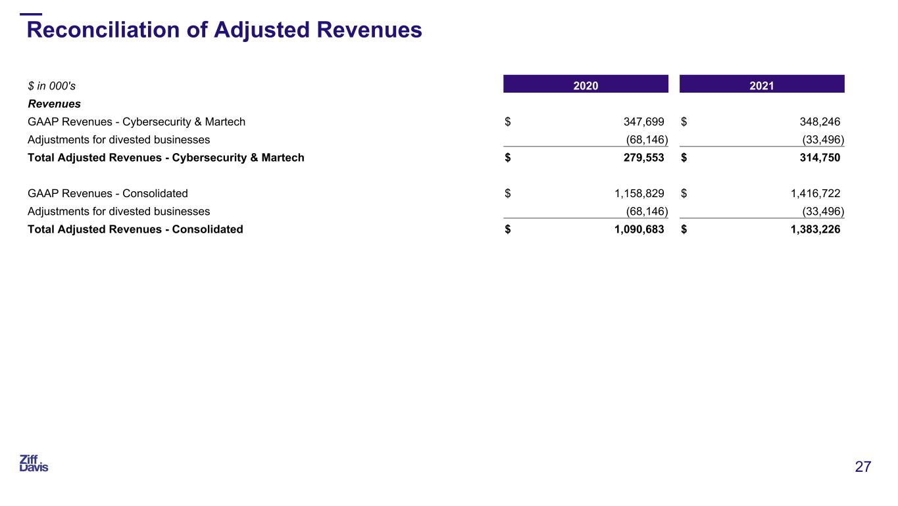898x506 pixels.
Task: Select the 2021 column header
Action: (761, 85)
